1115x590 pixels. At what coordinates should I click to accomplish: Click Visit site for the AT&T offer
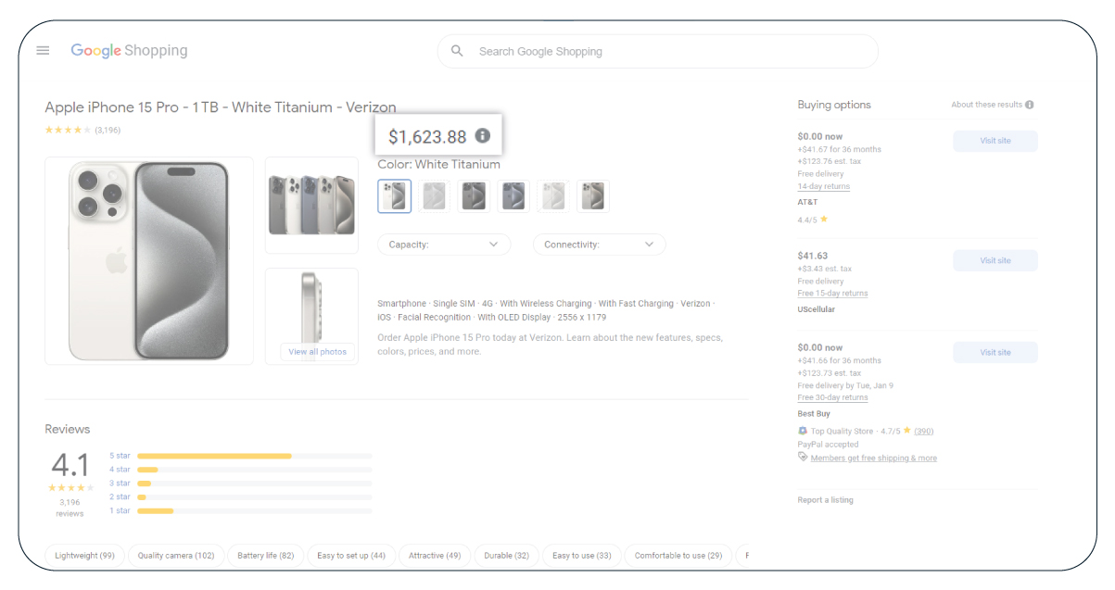pos(995,141)
